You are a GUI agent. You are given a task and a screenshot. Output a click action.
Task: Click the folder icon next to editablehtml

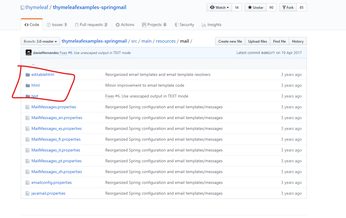point(27,75)
